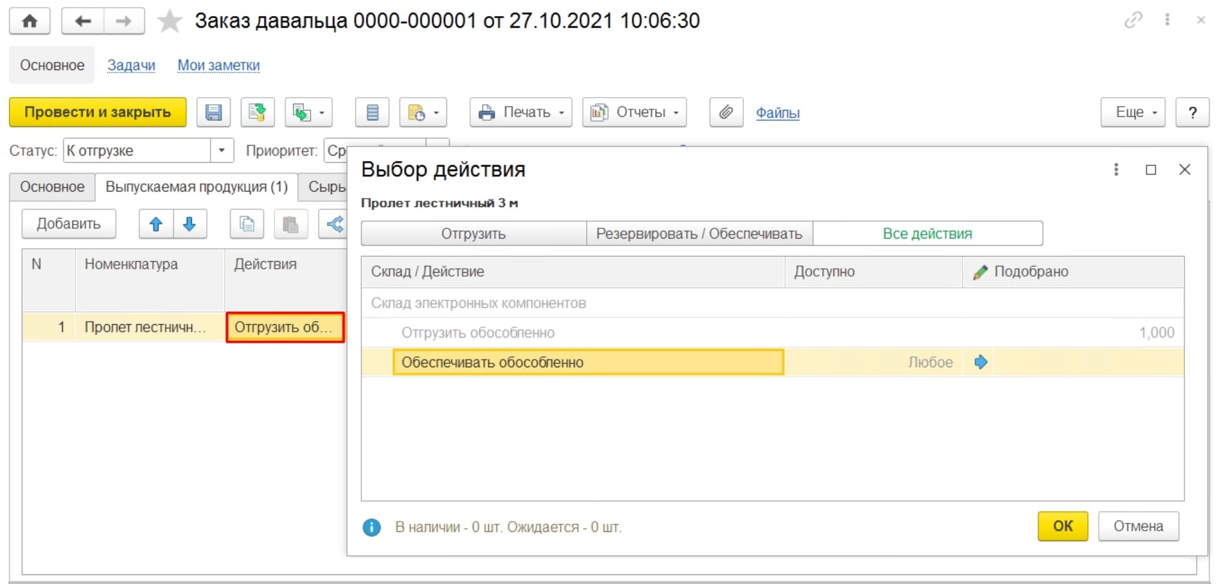Image resolution: width=1216 pixels, height=584 pixels.
Task: Switch to Выпускаемая продукция (1) tab
Action: pyautogui.click(x=196, y=187)
